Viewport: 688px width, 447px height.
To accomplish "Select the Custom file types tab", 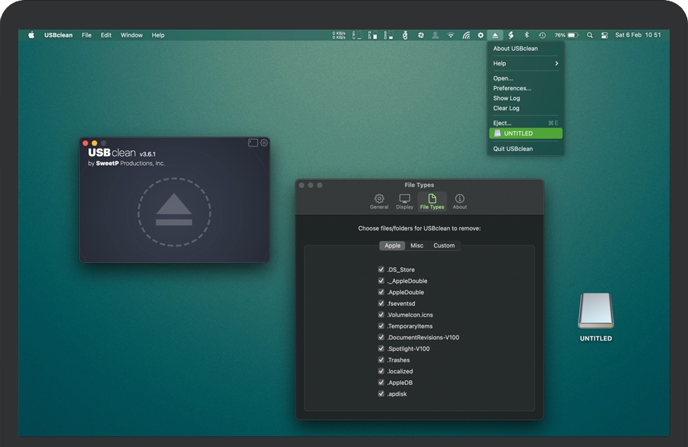I will [x=444, y=246].
